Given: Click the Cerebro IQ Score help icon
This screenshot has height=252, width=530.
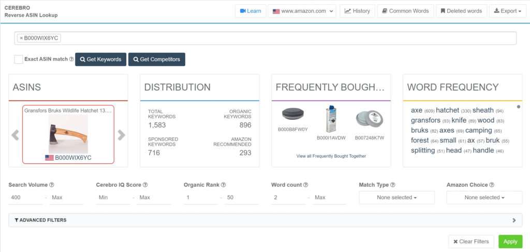Looking at the screenshot, I should point(145,185).
